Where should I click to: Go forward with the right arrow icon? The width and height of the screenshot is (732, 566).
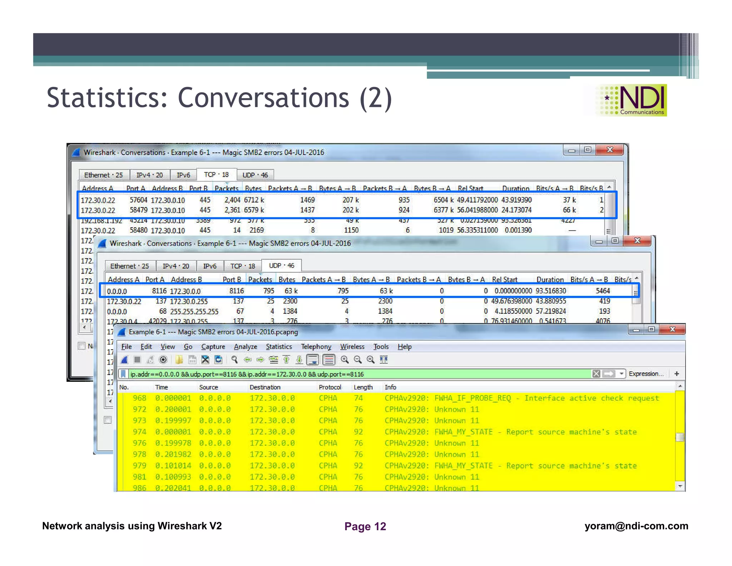[261, 360]
